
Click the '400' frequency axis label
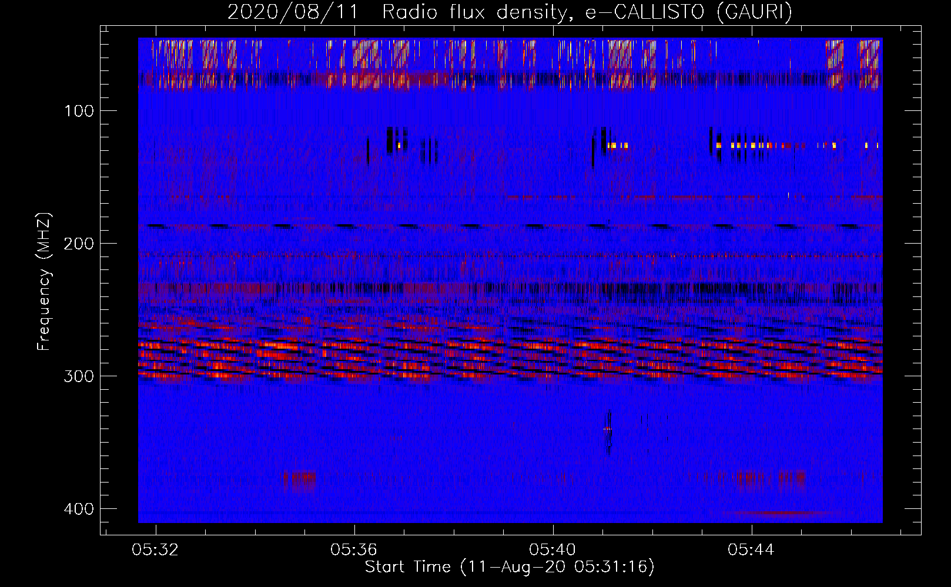coord(78,509)
